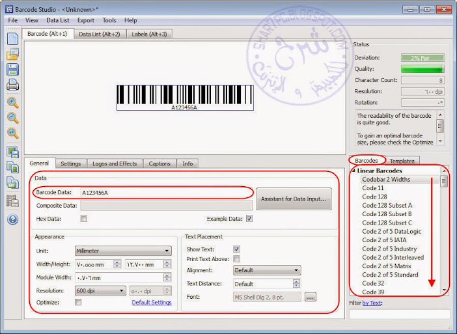Click the Default Settings link
Screen dimensions: 457x334
click(x=152, y=302)
